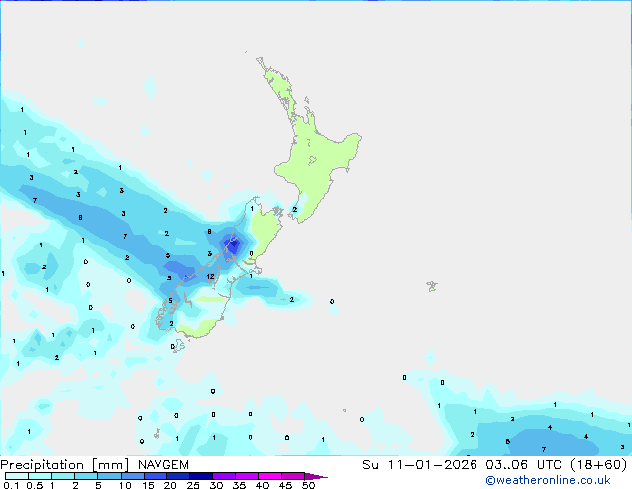Image resolution: width=632 pixels, height=489 pixels.
Task: Click the over-50 mm legend arrow tip
Action: pyautogui.click(x=316, y=476)
